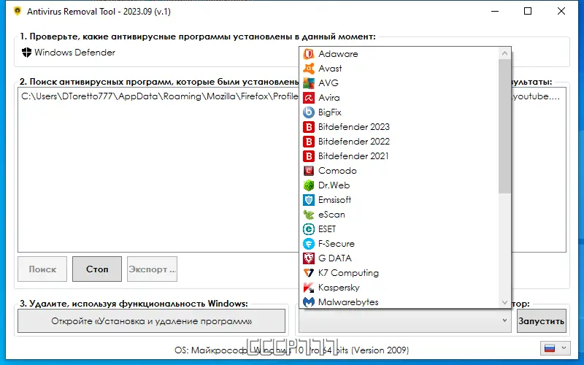Choose the Emsisoft entry
Image resolution: width=584 pixels, height=365 pixels.
click(399, 200)
